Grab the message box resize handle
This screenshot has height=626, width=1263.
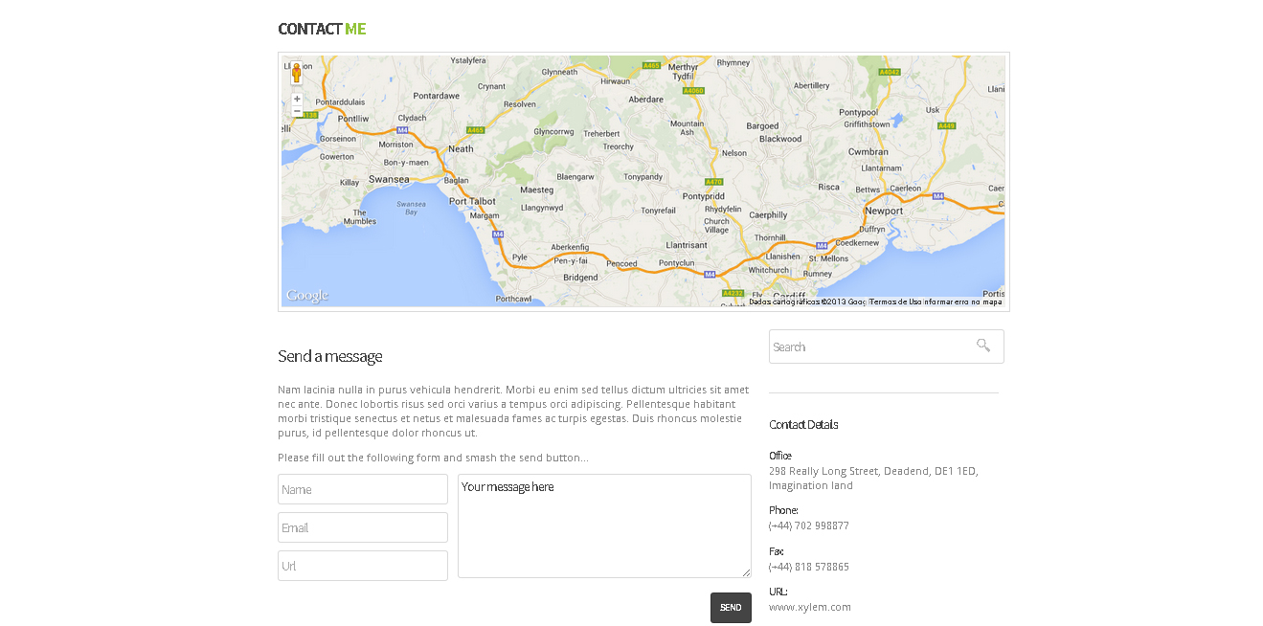tap(746, 572)
